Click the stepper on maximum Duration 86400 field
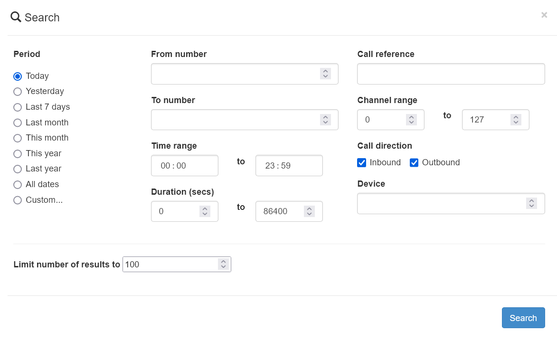The height and width of the screenshot is (341, 557). [x=309, y=211]
